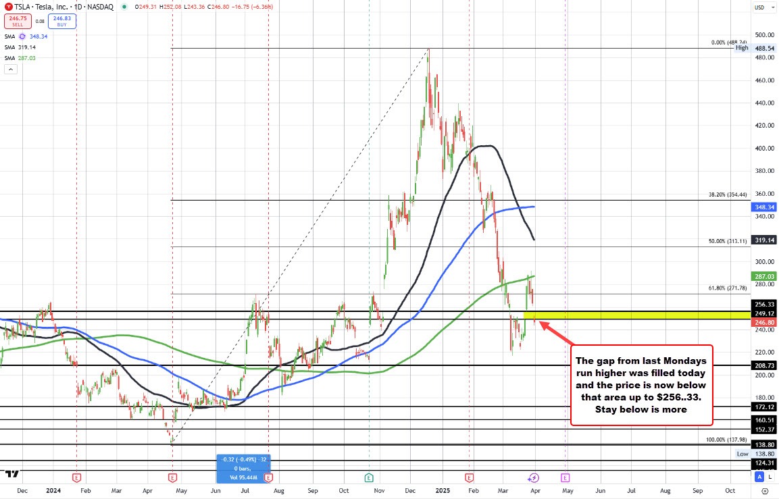Click the 2024 label on the time axis
Image resolution: width=779 pixels, height=499 pixels.
click(53, 490)
